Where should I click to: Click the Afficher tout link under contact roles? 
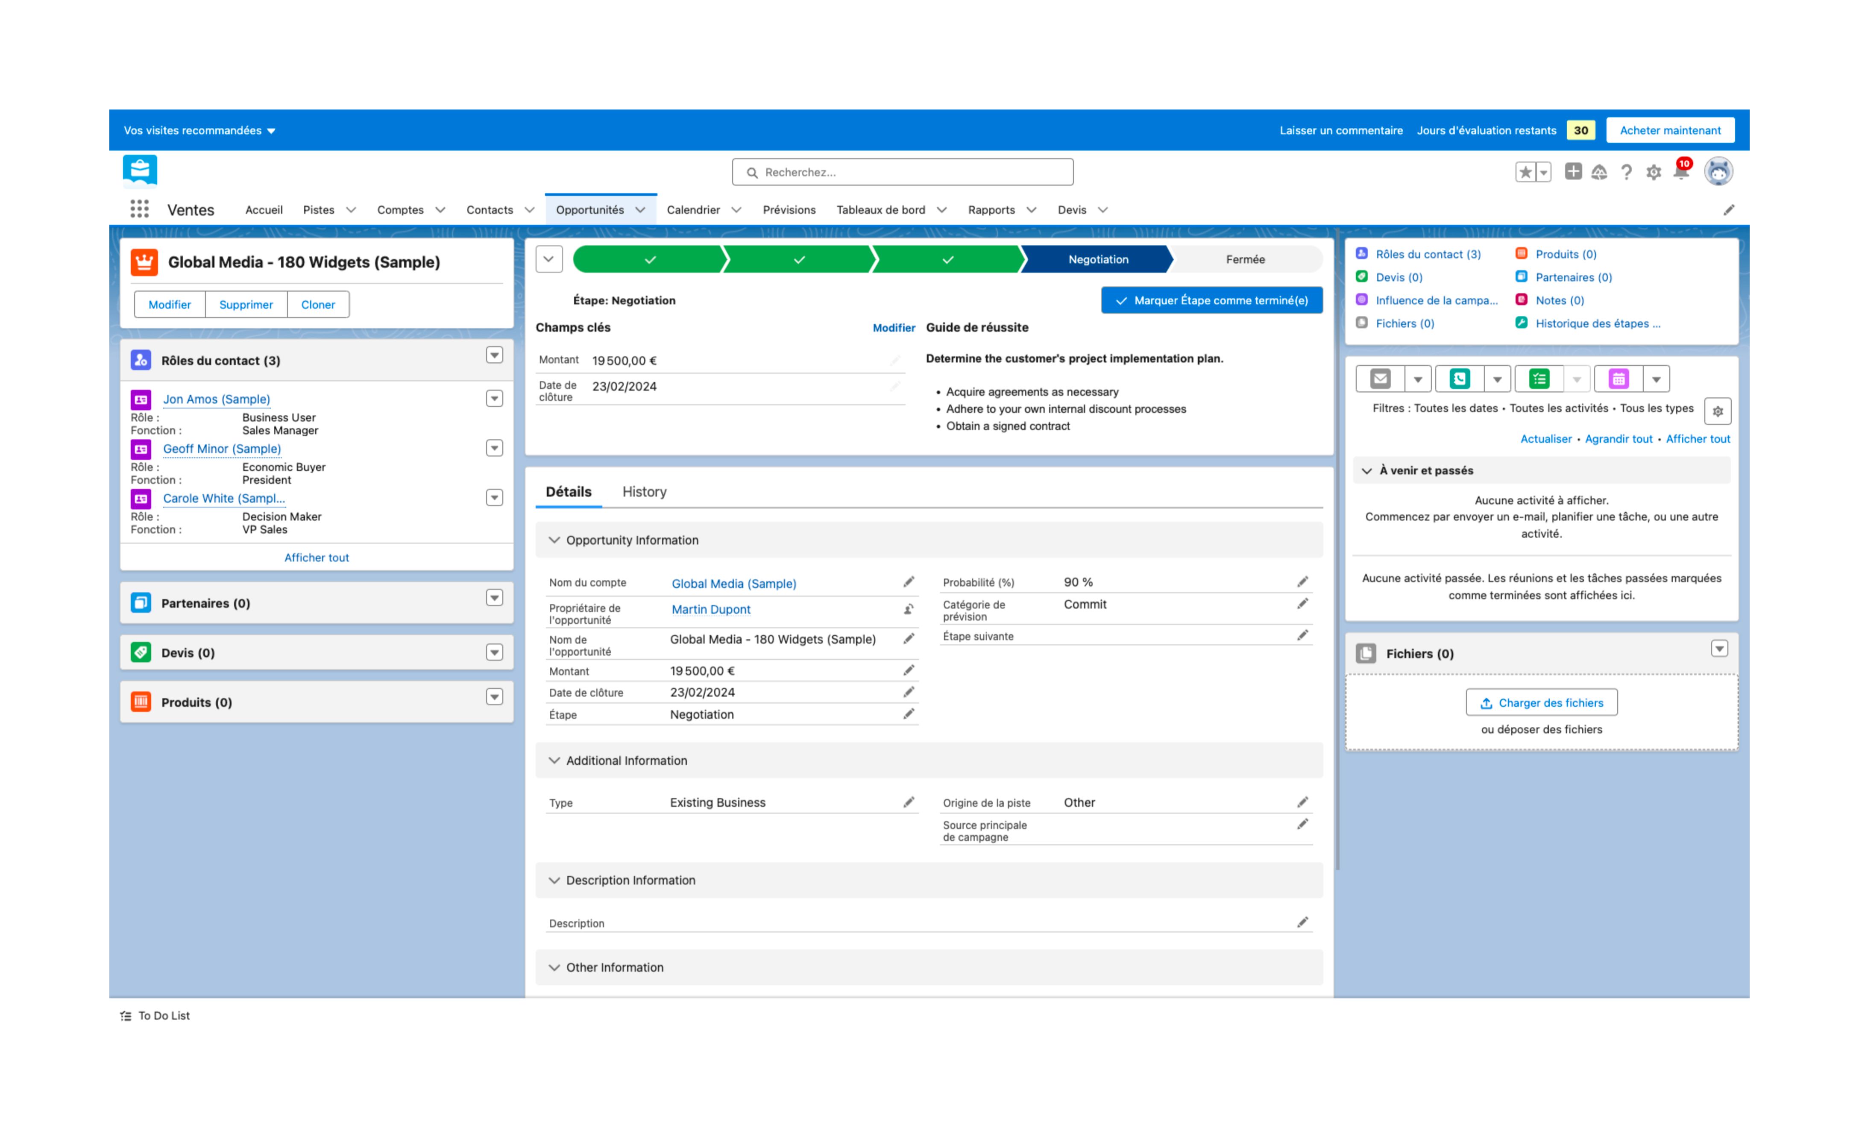(x=317, y=558)
